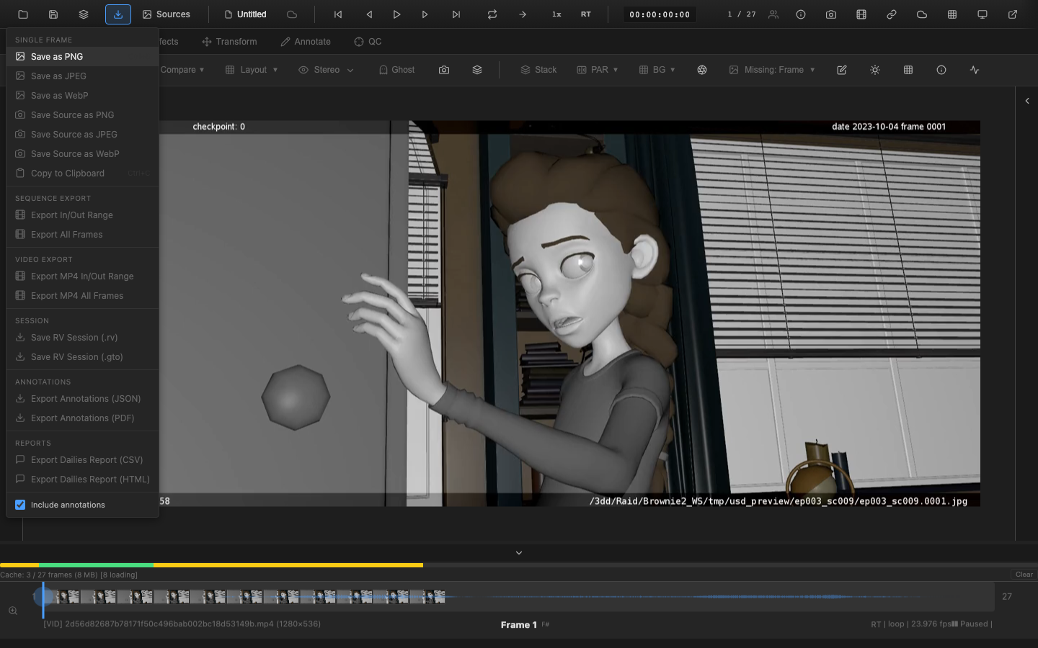Open the brightness/exposure adjustment icon

(x=874, y=70)
